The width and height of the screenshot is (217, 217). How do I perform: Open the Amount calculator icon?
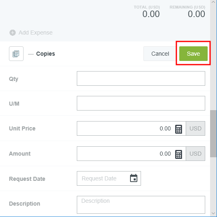tap(178, 154)
